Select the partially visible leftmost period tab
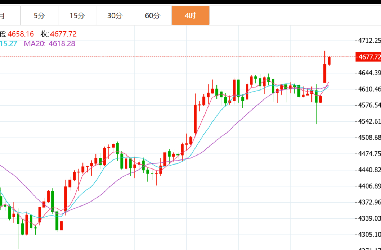381x250 pixels. (4, 15)
